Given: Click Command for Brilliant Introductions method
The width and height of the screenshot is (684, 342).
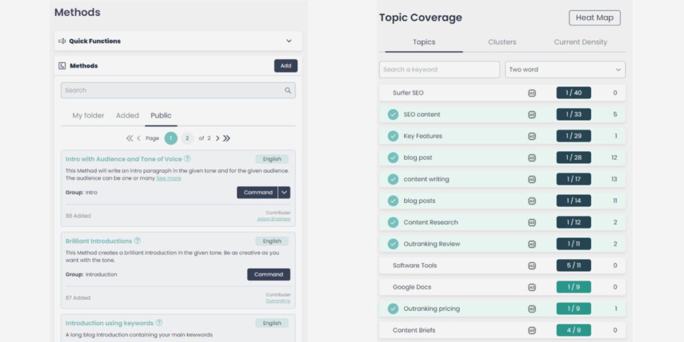Looking at the screenshot, I should (x=269, y=275).
